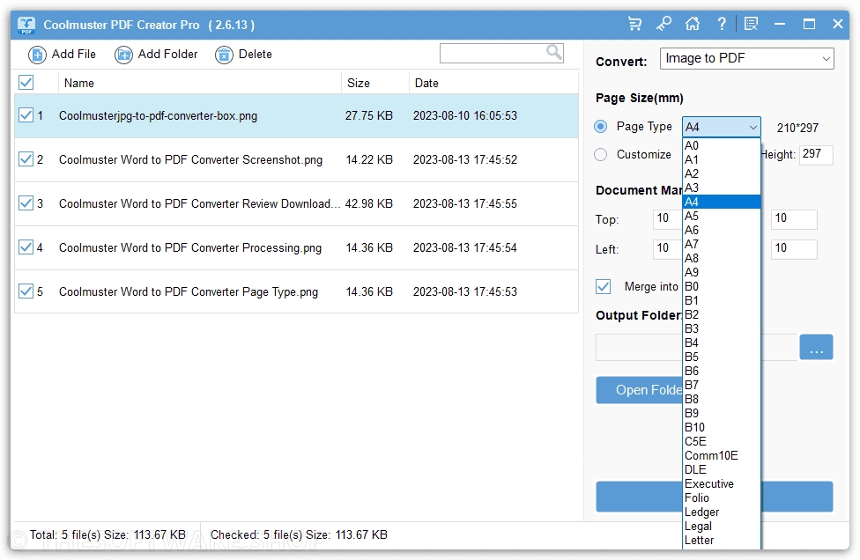Choose Legal from page type list

(x=722, y=526)
